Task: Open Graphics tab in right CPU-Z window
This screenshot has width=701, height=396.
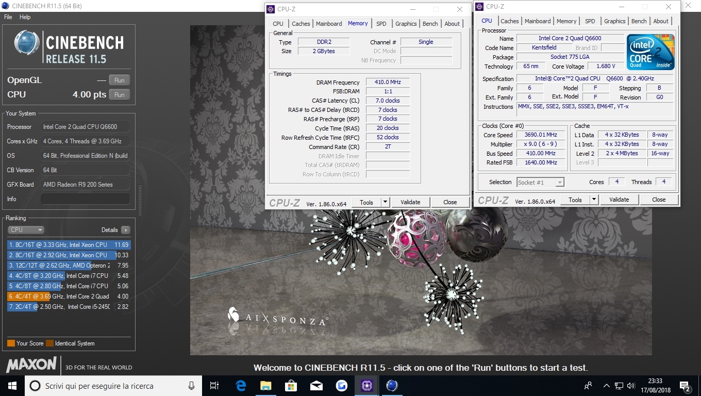Action: click(615, 21)
